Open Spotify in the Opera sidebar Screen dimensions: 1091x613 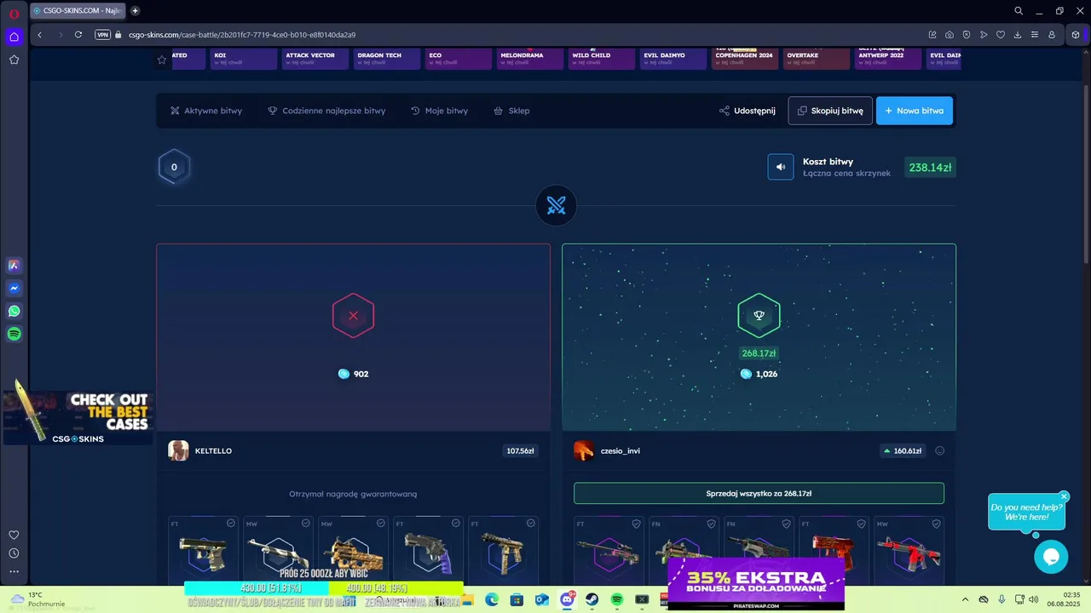point(14,334)
